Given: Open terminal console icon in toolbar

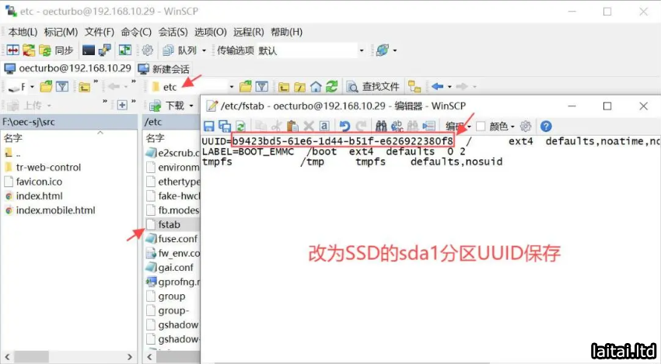Looking at the screenshot, I should [x=89, y=50].
